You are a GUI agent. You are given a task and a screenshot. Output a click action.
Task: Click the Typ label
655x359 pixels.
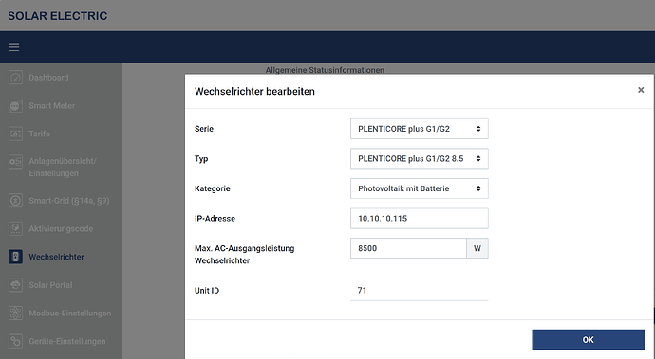tap(201, 159)
